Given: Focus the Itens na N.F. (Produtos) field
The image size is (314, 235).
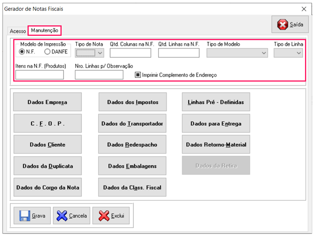Looking at the screenshot, I should coord(39,75).
